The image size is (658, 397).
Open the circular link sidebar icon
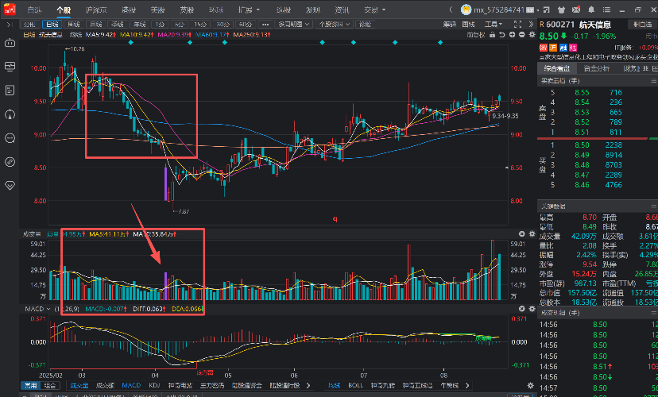tap(10, 162)
